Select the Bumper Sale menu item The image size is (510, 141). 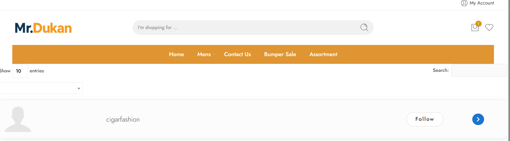click(x=280, y=54)
